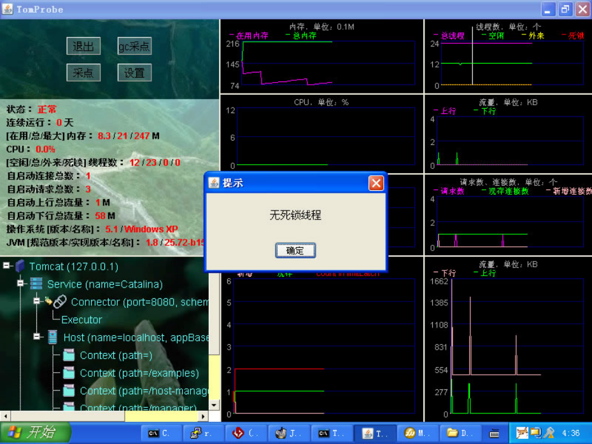Click the 现存连接数 legend label
Screen dimensions: 592x444
[x=505, y=191]
